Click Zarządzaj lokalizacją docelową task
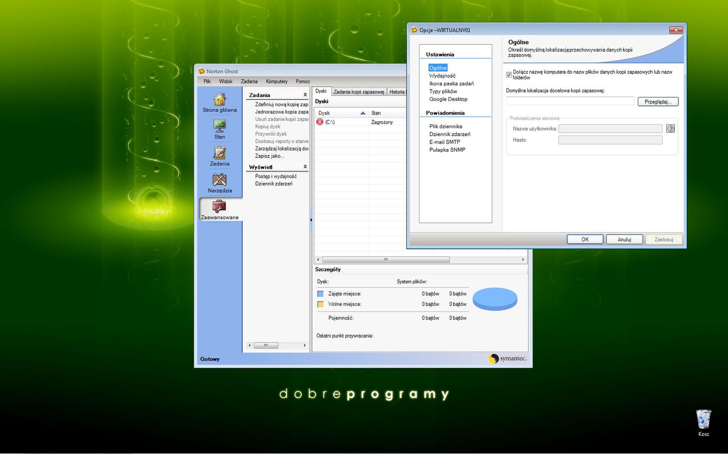This screenshot has height=454, width=728. (282, 149)
